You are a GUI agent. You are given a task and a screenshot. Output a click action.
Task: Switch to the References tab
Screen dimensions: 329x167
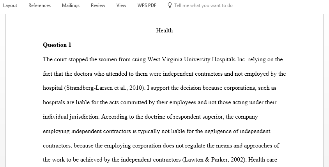coord(39,5)
